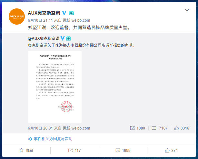Open the AUX orange profile avatar
This screenshot has width=198, height=159.
tap(17, 17)
